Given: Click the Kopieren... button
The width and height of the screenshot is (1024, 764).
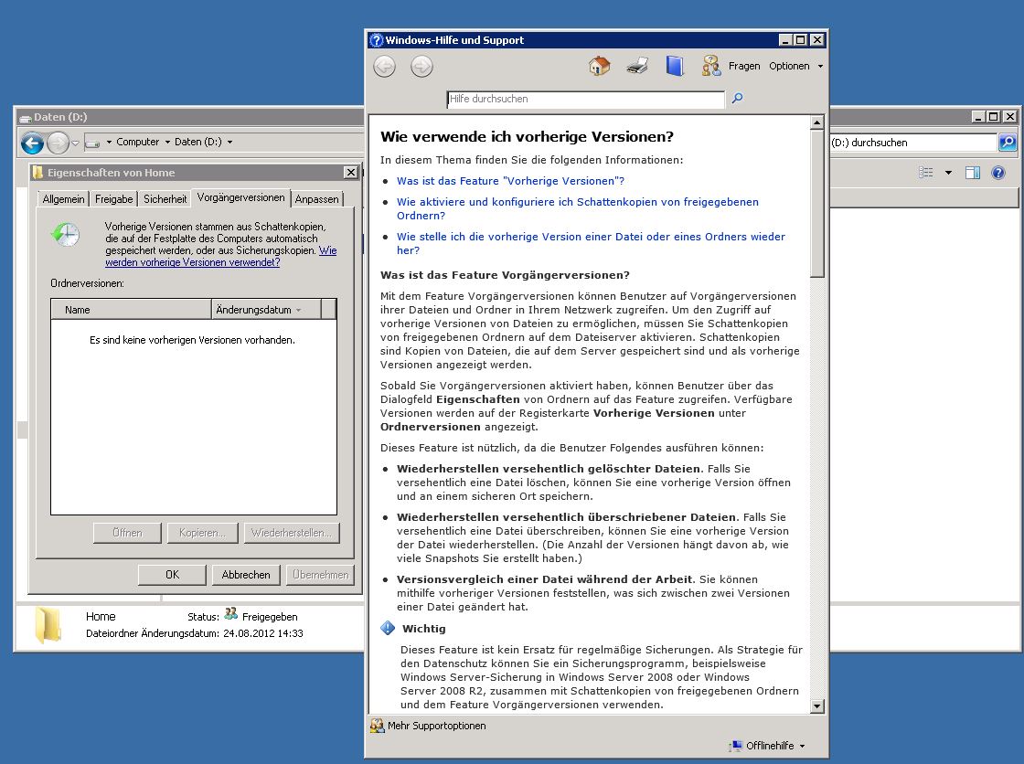Looking at the screenshot, I should [x=202, y=533].
